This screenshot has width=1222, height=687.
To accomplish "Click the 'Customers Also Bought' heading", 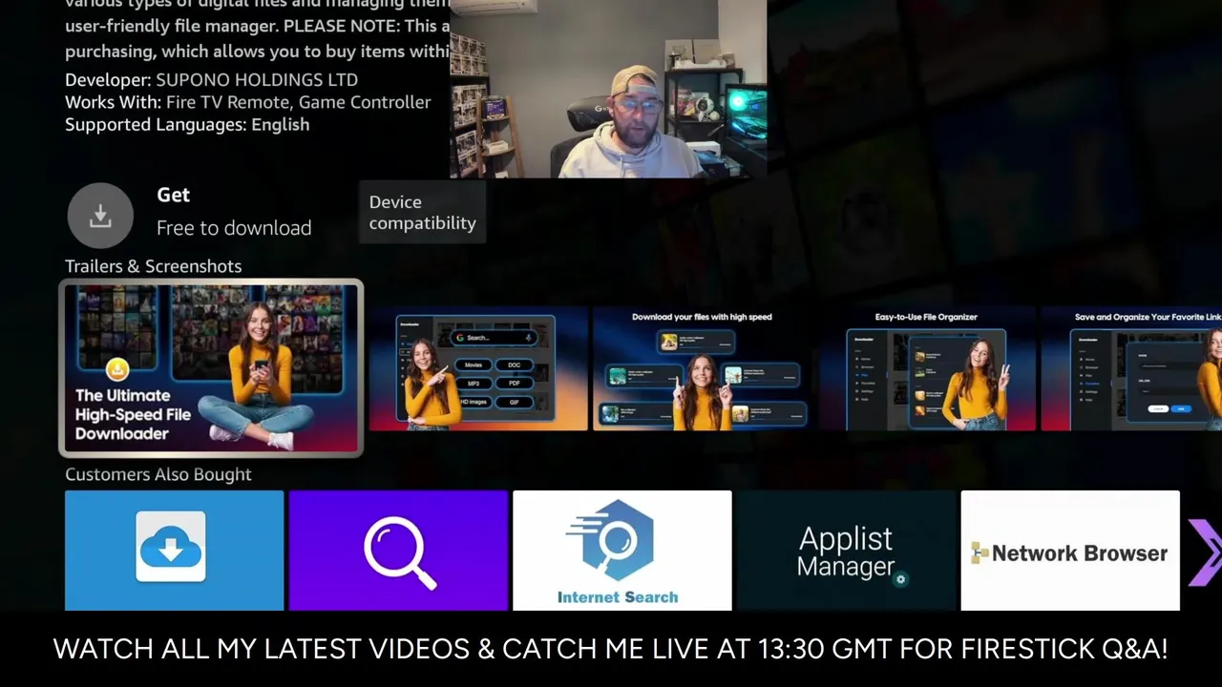I will 158,474.
